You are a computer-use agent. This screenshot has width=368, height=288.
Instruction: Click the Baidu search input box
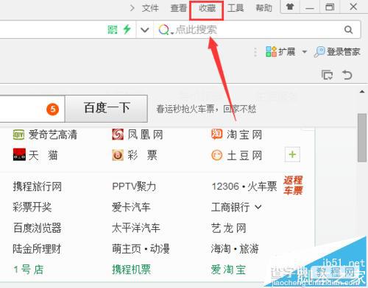point(32,109)
